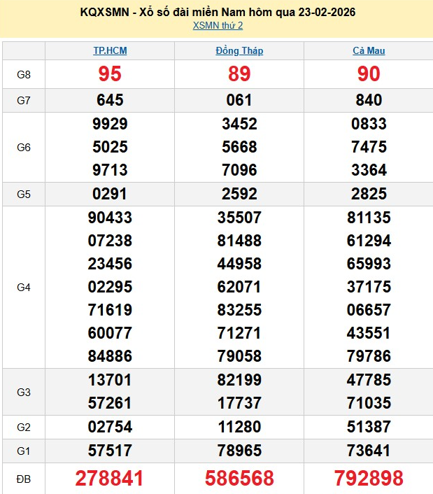The height and width of the screenshot is (494, 433).
Task: Select the G5 number 2592
Action: coord(239,194)
